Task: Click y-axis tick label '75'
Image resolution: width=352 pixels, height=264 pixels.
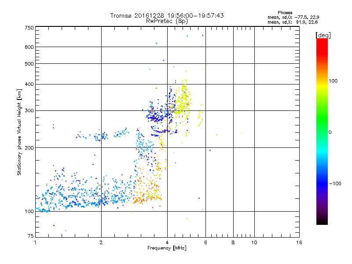Action: [x=31, y=236]
